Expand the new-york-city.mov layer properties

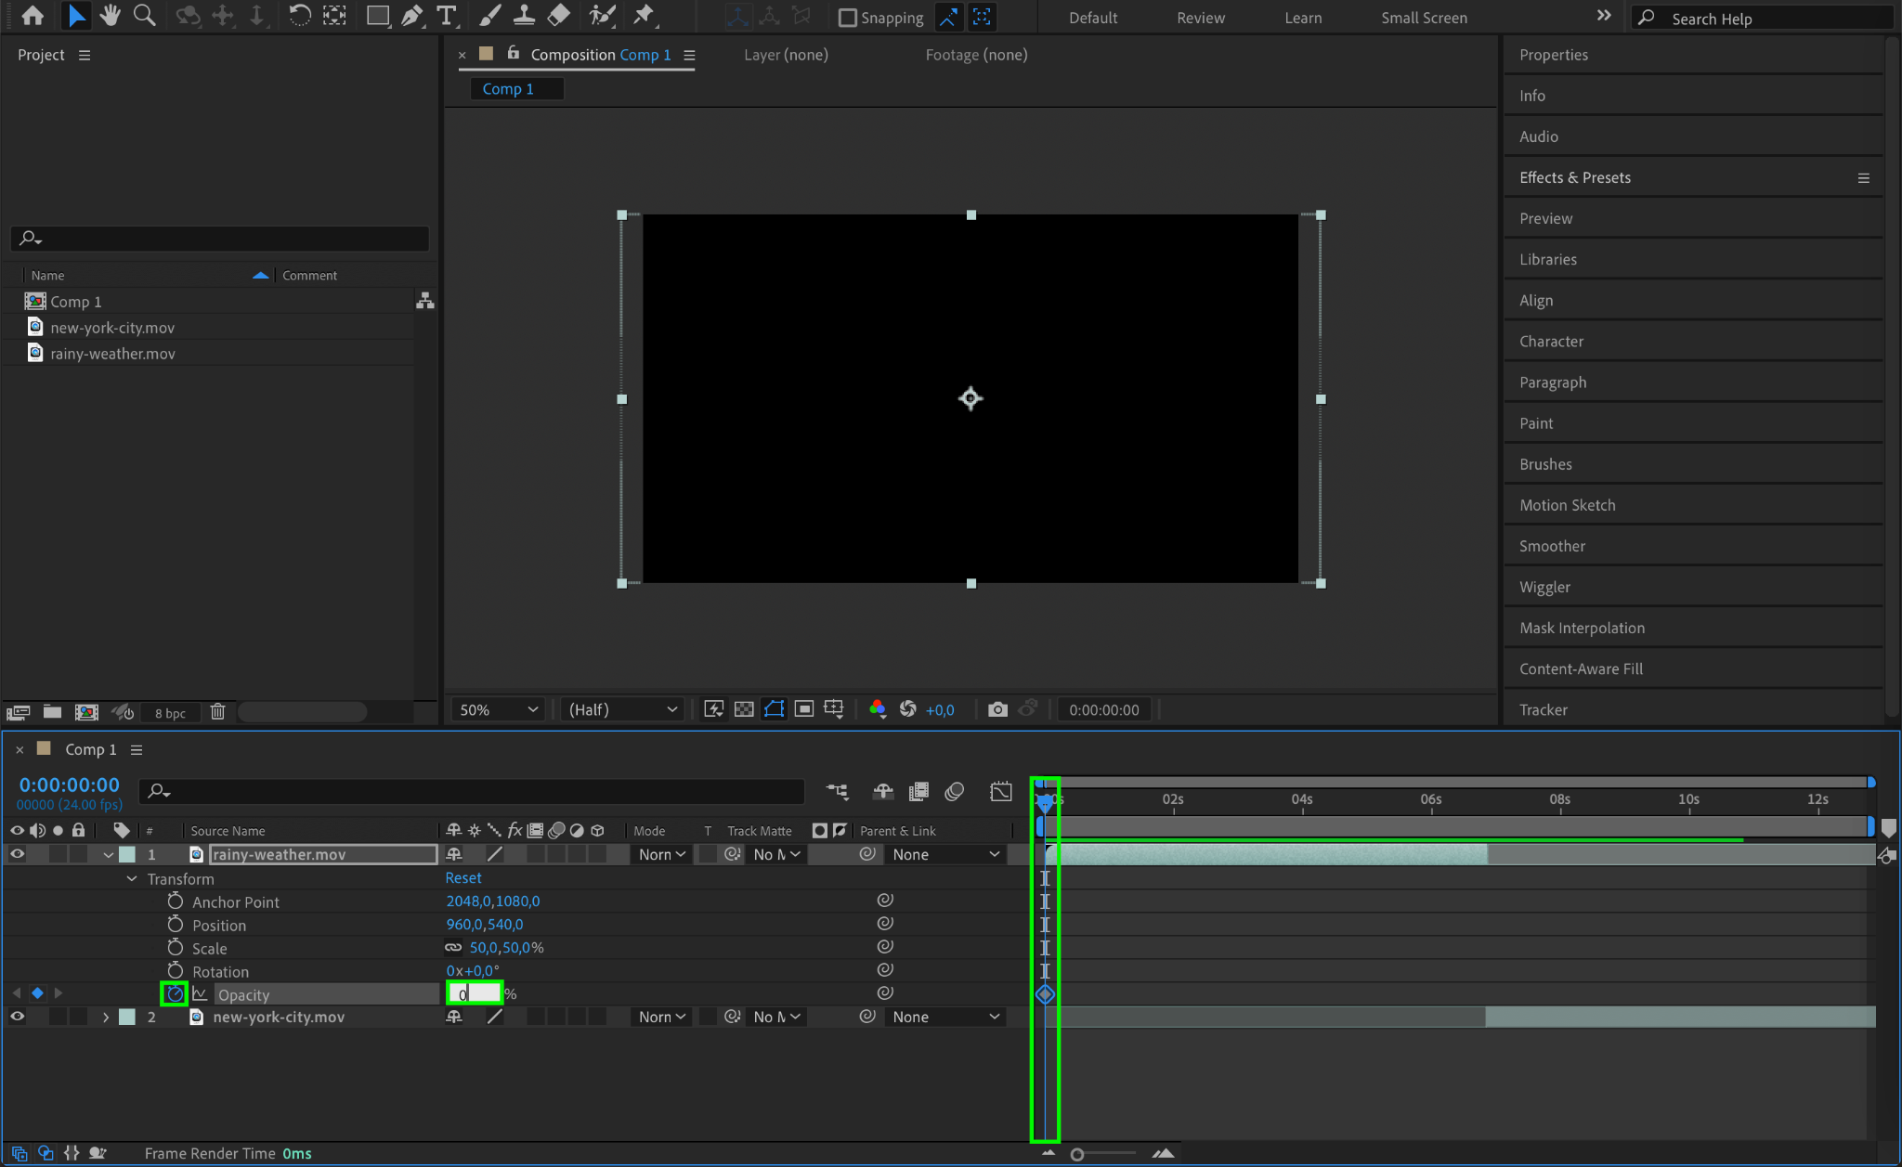[x=106, y=1018]
